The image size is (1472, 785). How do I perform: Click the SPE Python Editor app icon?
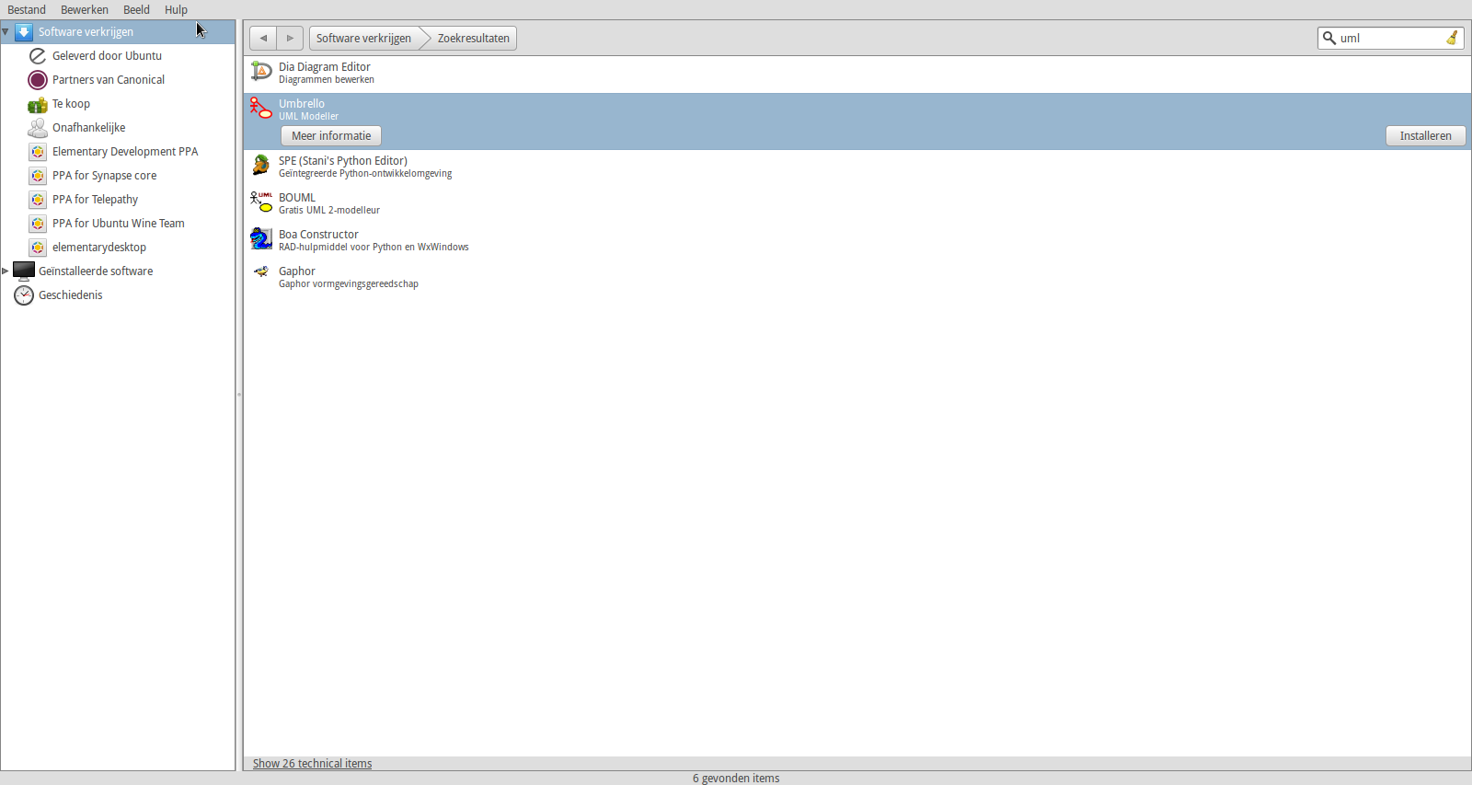[261, 166]
